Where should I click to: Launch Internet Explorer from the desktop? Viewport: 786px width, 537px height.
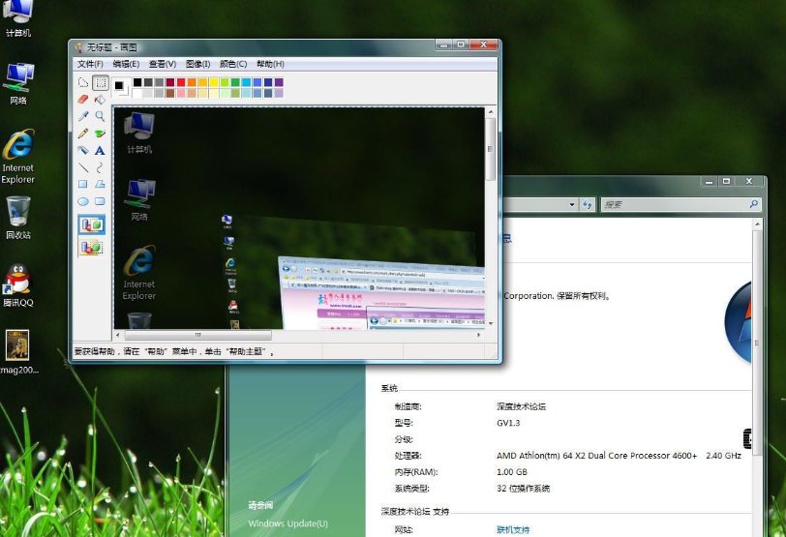[18, 157]
